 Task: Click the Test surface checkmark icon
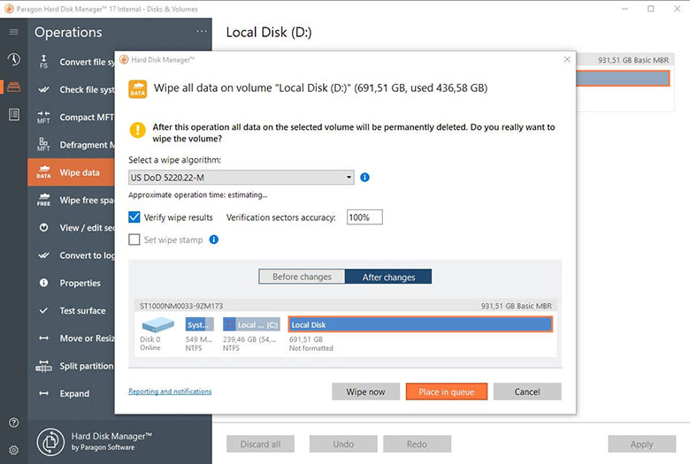point(43,310)
